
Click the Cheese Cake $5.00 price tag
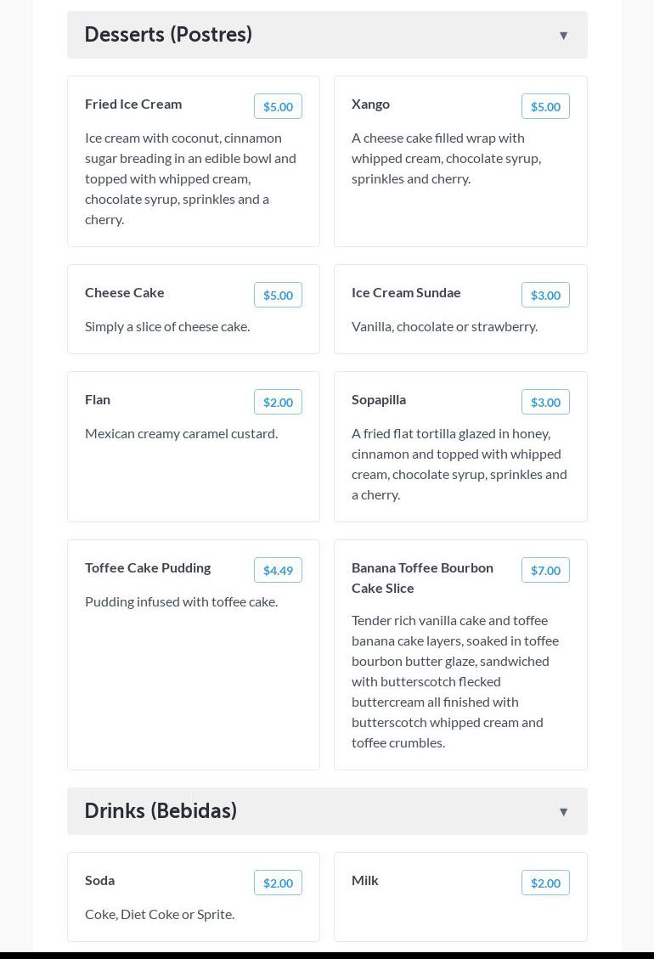tap(278, 295)
